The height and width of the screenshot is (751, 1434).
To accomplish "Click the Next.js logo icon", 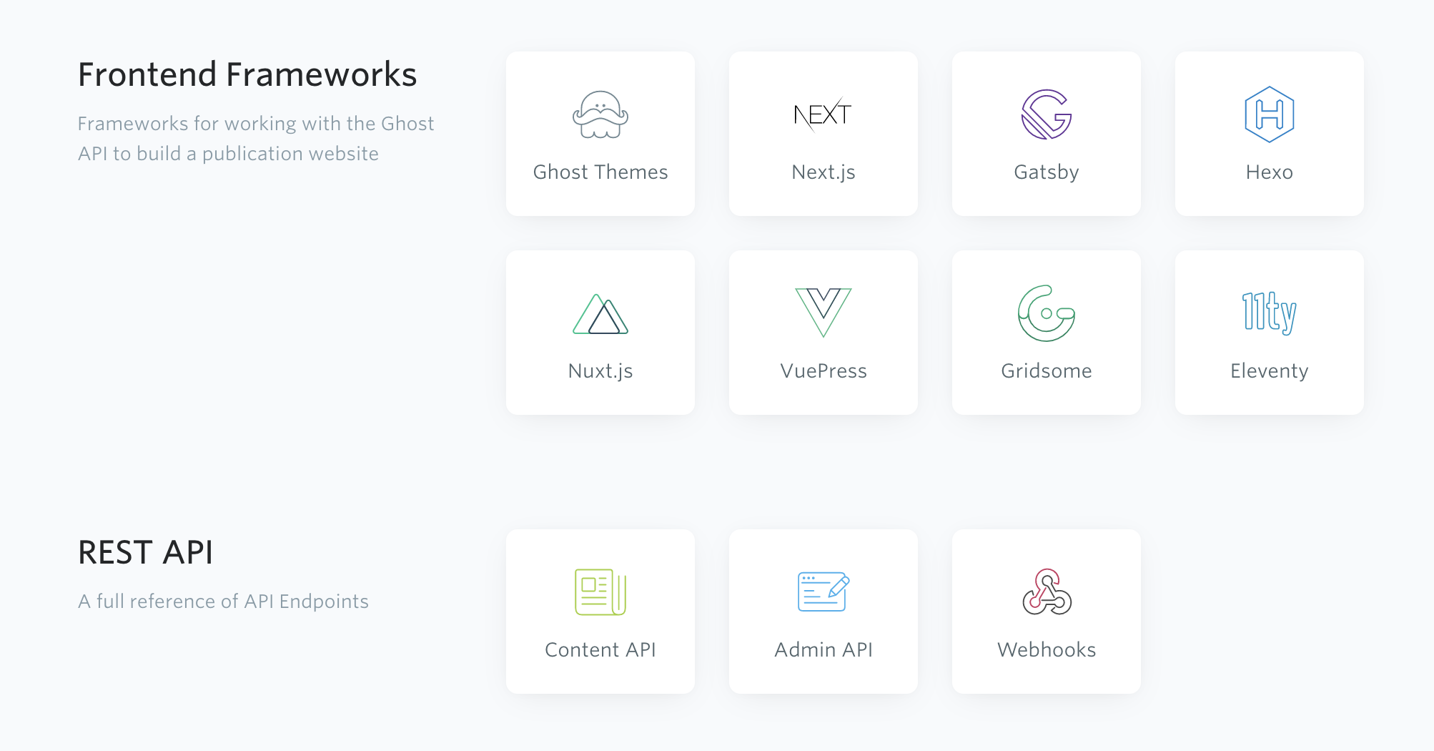I will tap(823, 114).
